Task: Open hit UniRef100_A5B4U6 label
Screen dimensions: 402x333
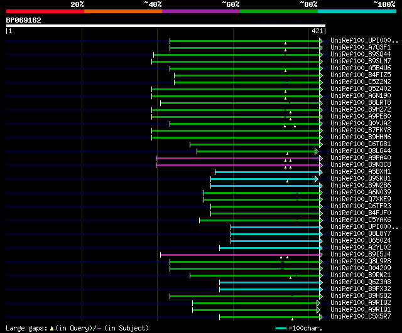Action: 361,68
